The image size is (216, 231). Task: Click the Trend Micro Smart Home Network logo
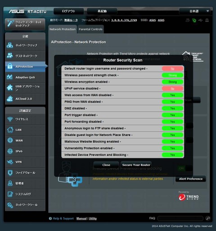tap(193, 56)
